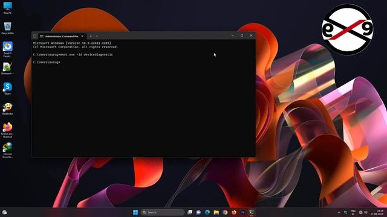This screenshot has width=387, height=217.
Task: Open the Balabolka desktop shortcut
Action: (x=7, y=108)
